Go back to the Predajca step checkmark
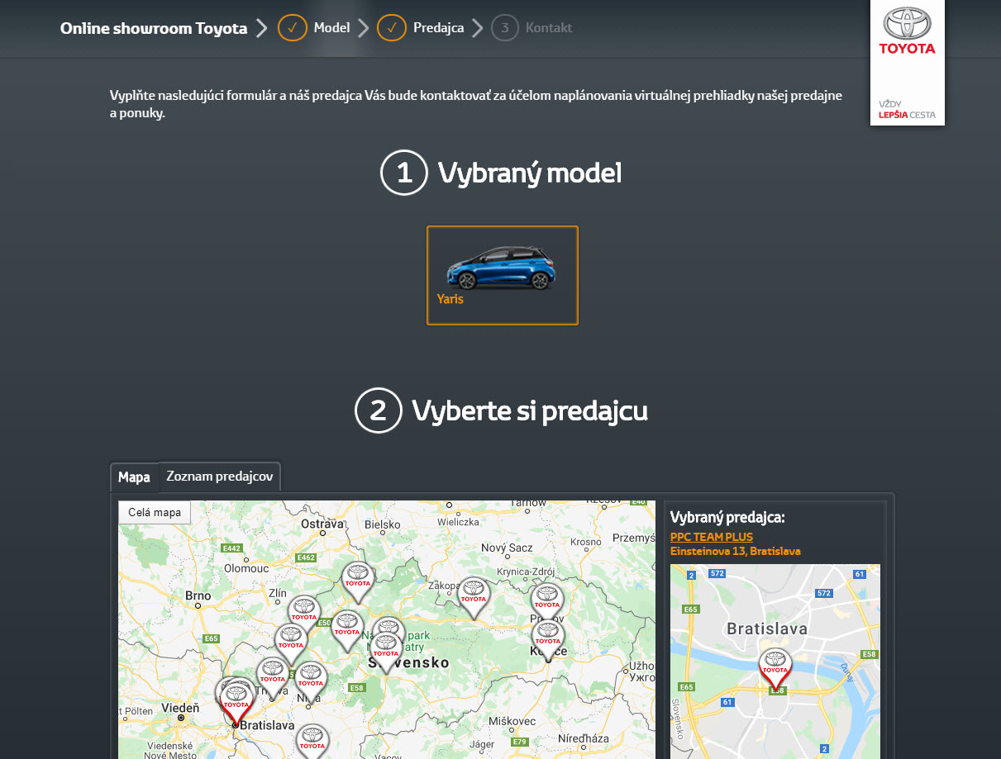 392,28
